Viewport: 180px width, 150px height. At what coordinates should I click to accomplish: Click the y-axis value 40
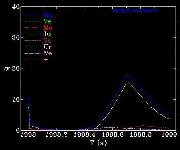(x=16, y=7)
